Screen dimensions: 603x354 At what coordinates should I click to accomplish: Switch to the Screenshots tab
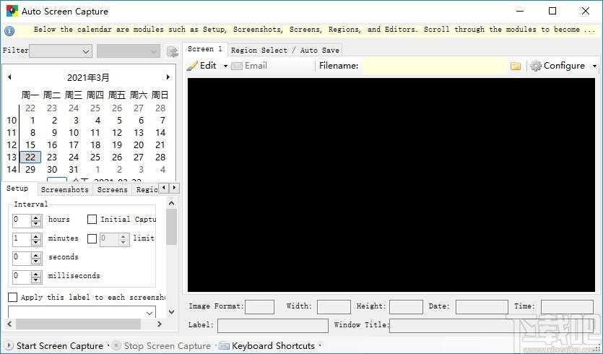(x=64, y=189)
